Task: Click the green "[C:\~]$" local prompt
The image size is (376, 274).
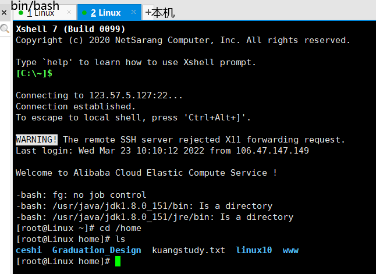Action: (34, 73)
